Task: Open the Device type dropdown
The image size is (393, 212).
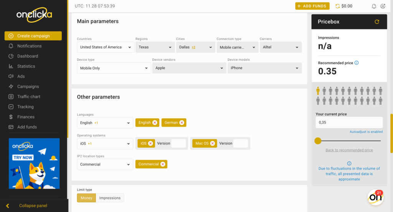Action: pyautogui.click(x=114, y=68)
